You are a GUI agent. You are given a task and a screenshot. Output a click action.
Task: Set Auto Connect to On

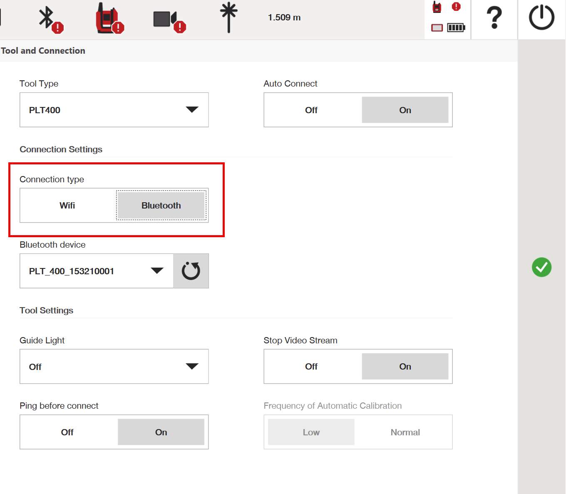[405, 110]
